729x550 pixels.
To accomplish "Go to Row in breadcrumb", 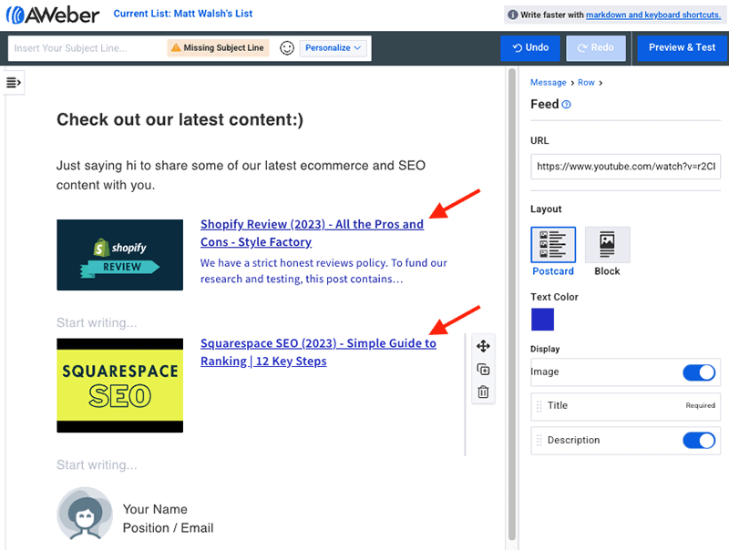I will (586, 83).
